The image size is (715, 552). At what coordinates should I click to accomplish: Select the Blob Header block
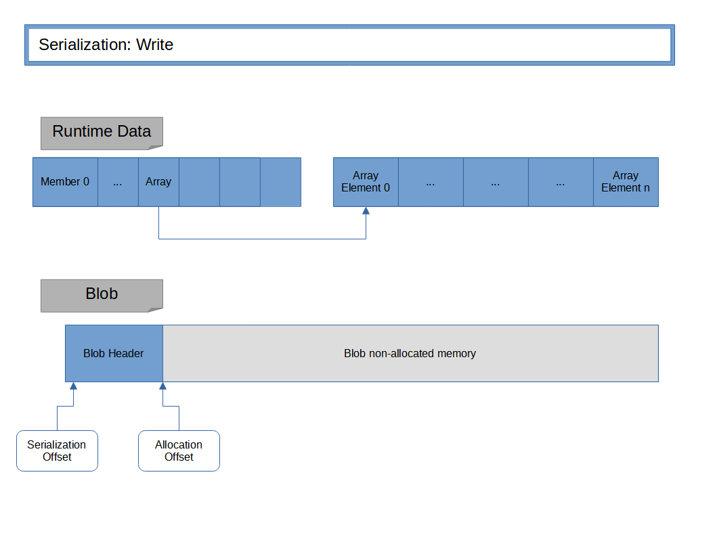[114, 353]
